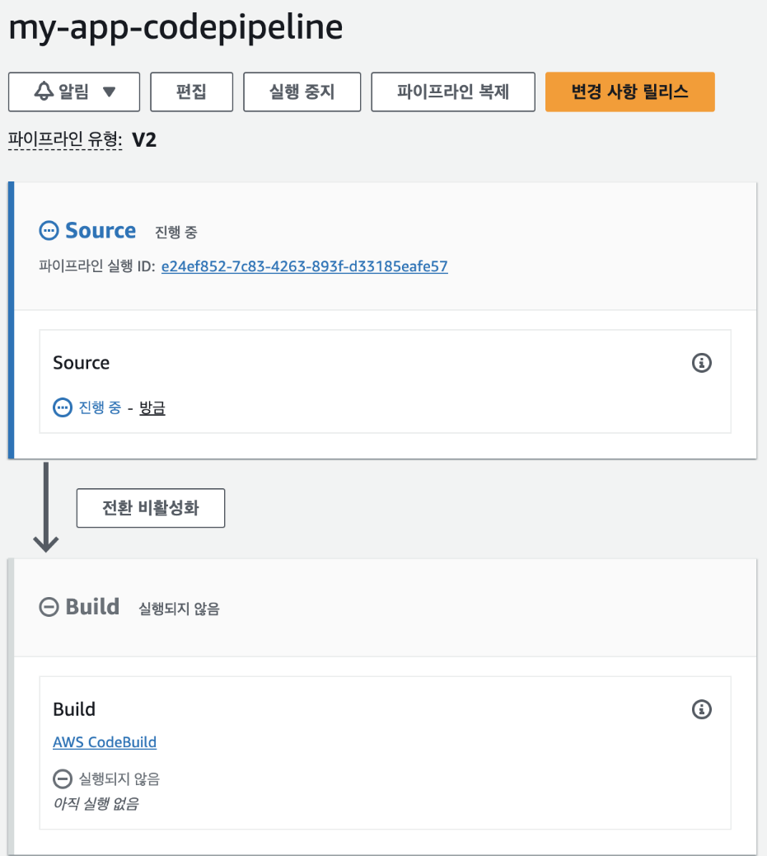This screenshot has width=767, height=856.
Task: Click the bell icon on 알림 button
Action: (44, 91)
